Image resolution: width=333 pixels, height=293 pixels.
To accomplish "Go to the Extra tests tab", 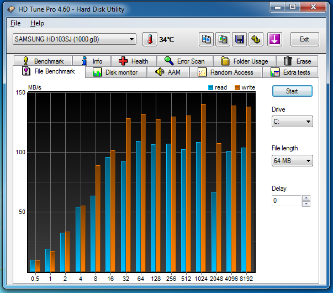I will click(x=290, y=72).
